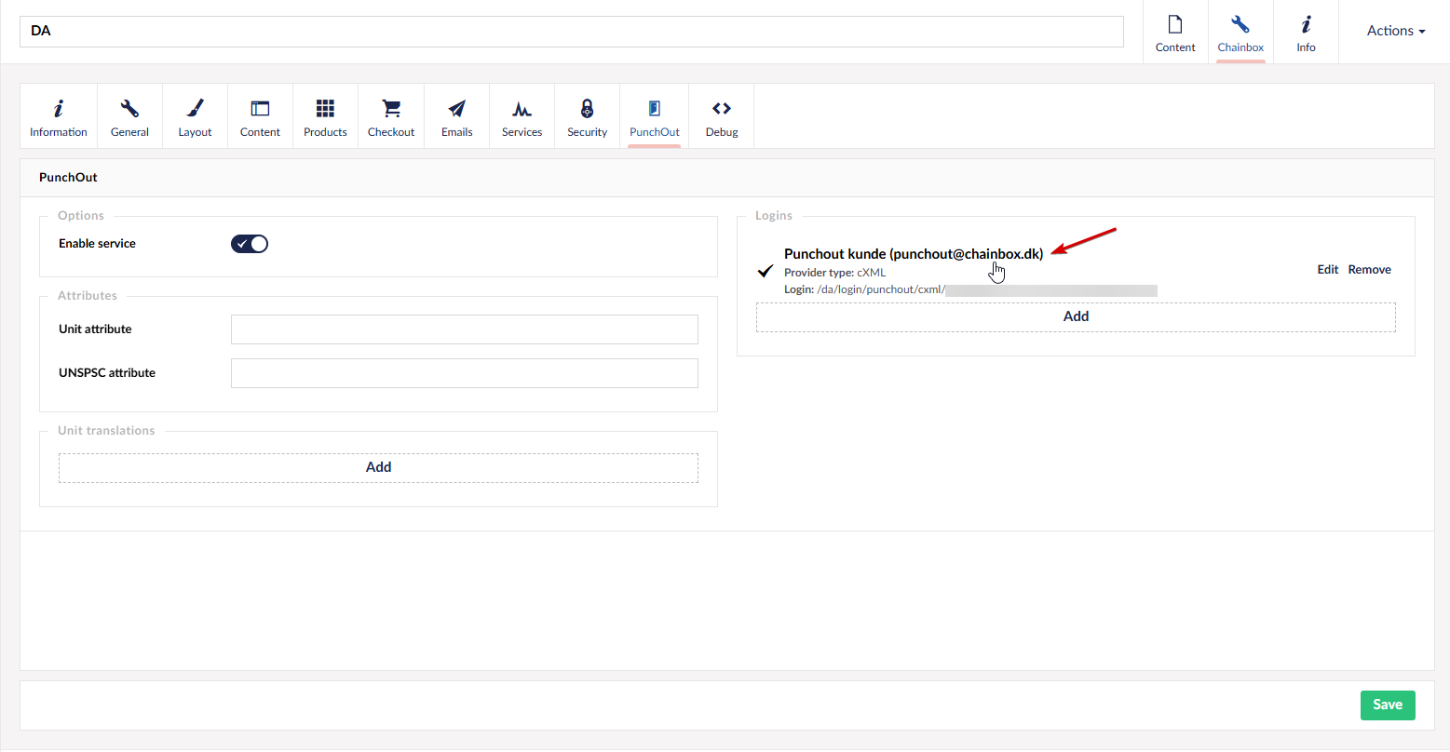Open the Information tab icon
This screenshot has width=1450, height=752.
click(x=59, y=110)
